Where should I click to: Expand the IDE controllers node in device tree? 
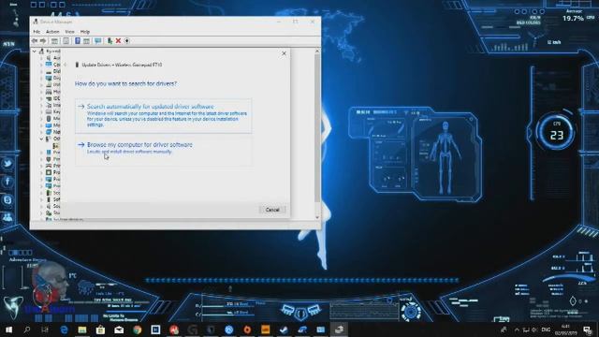tap(41, 98)
